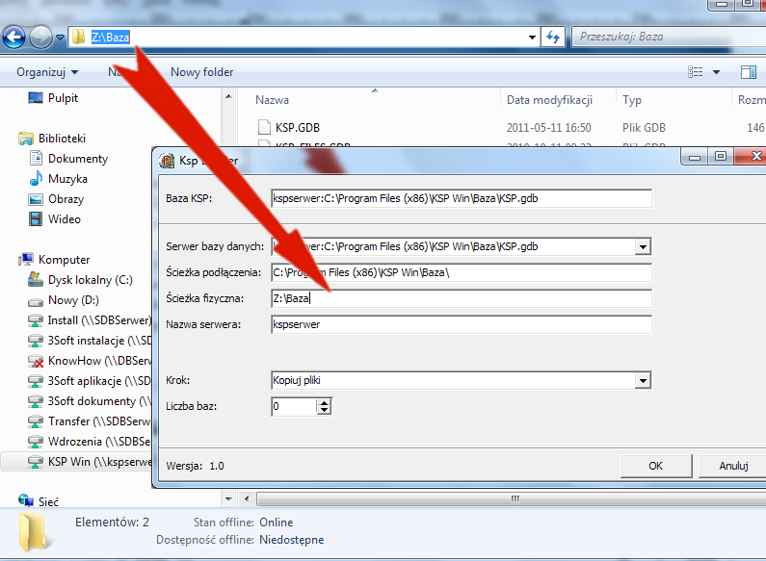Click the Krok combo box

point(462,380)
